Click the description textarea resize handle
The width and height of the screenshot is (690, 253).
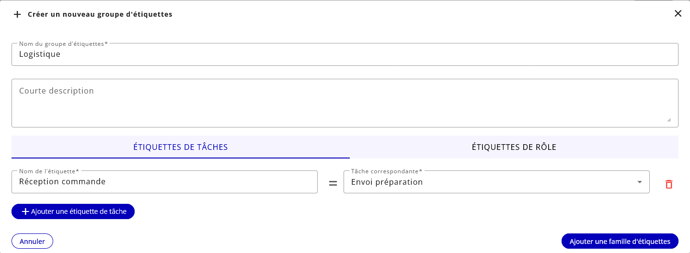(x=669, y=120)
